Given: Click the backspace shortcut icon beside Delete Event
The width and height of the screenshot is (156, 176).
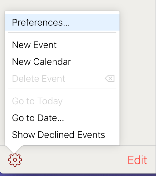Looking at the screenshot, I should pyautogui.click(x=110, y=78).
